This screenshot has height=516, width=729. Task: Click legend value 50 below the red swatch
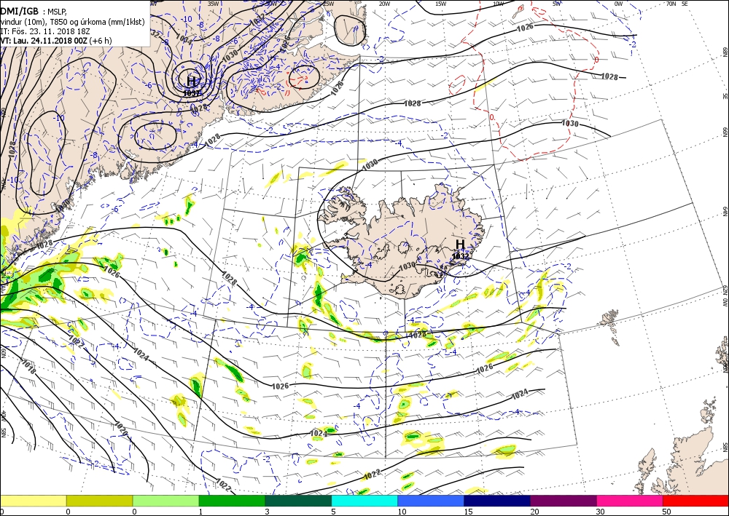coord(666,512)
